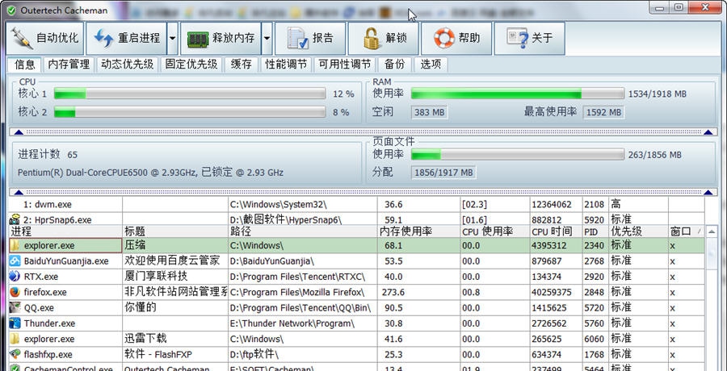Sort by the 标题 column header
727x371 pixels.
click(175, 231)
